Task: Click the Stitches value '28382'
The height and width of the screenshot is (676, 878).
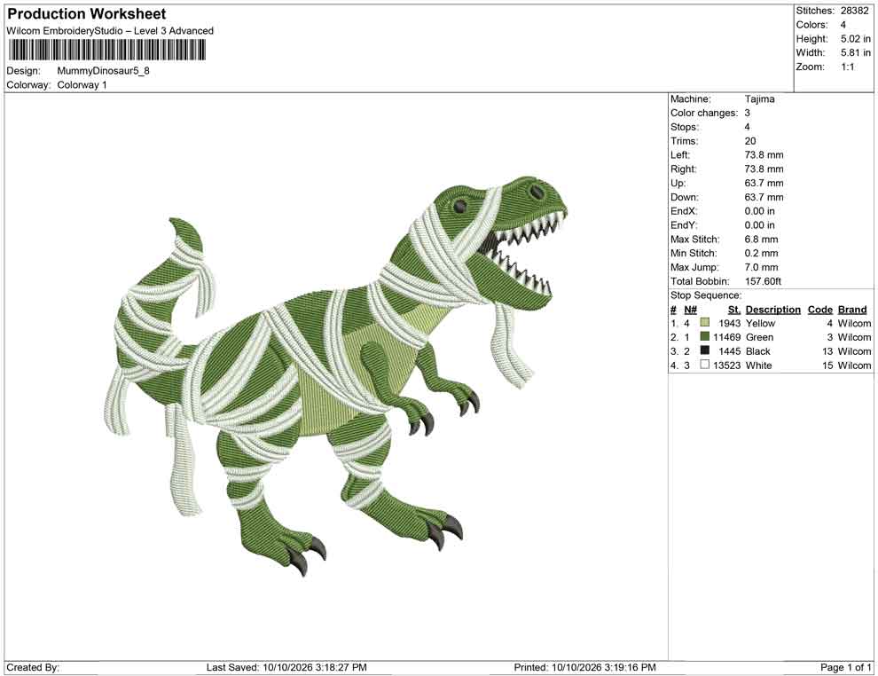Action: (x=854, y=11)
